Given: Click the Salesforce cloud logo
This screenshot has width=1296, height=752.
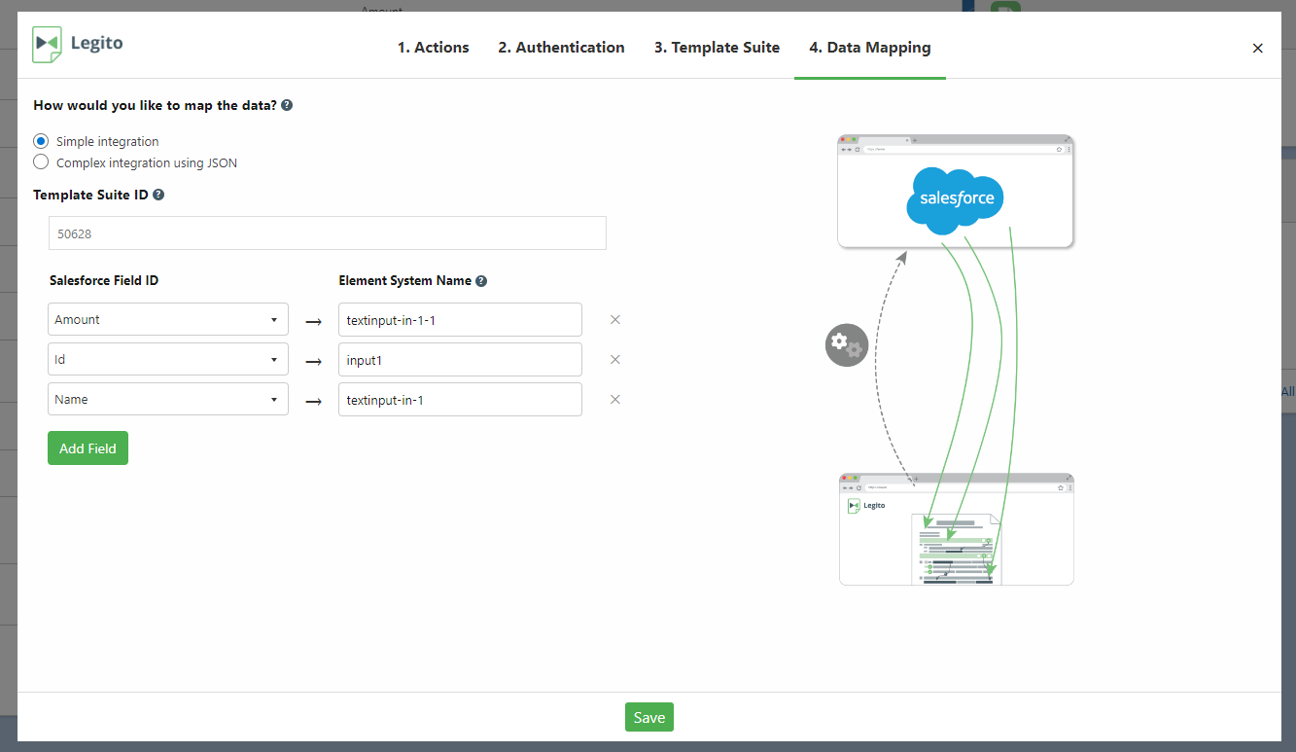Looking at the screenshot, I should 956,199.
